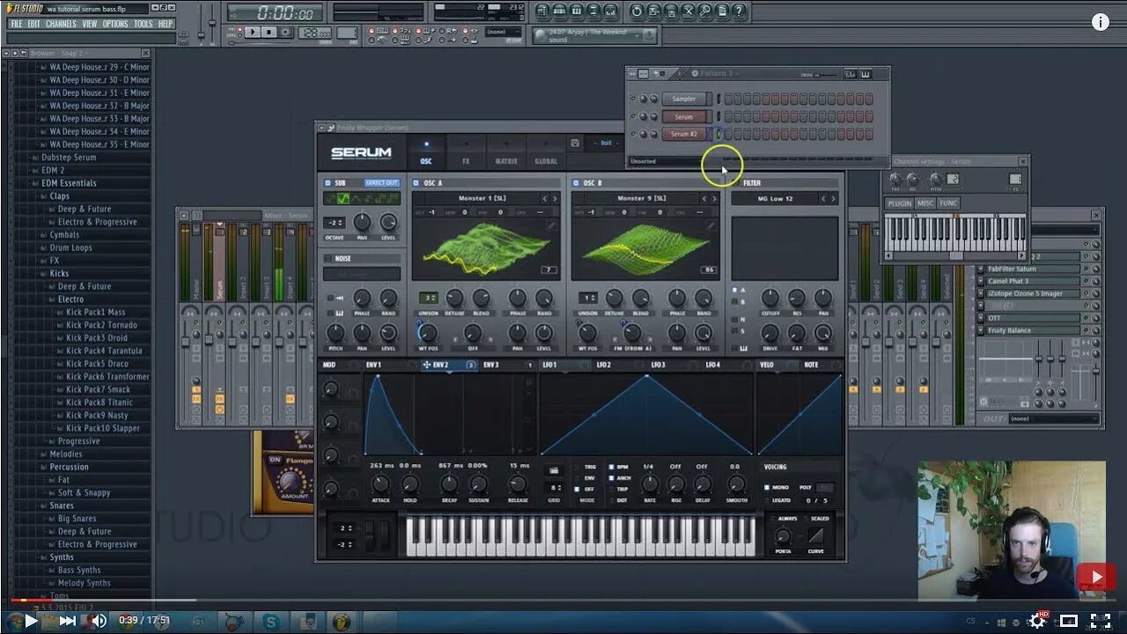Click the LFO GRID size stepper
This screenshot has height=634, width=1127.
tap(556, 487)
